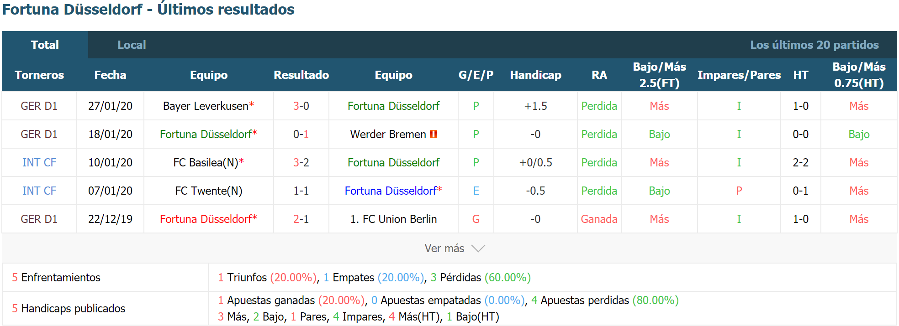Screen dimensions: 899x326
Task: Click FC Basilea(N) team name
Action: [x=206, y=162]
